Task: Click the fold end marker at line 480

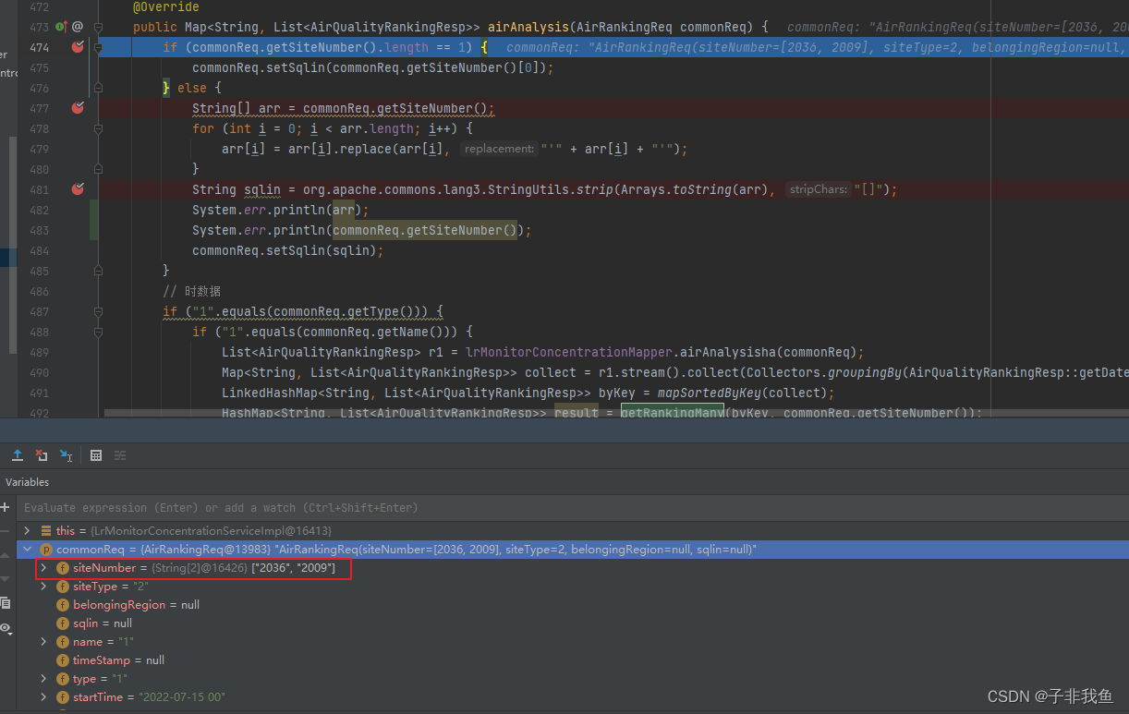Action: pos(98,169)
